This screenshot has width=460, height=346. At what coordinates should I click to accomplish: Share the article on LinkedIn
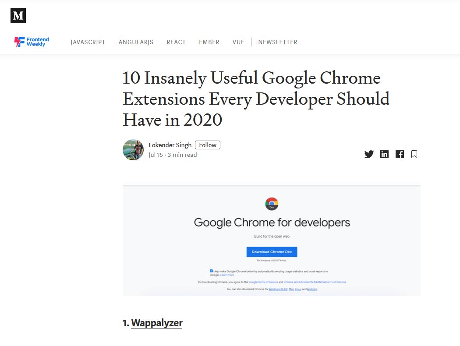click(x=384, y=154)
